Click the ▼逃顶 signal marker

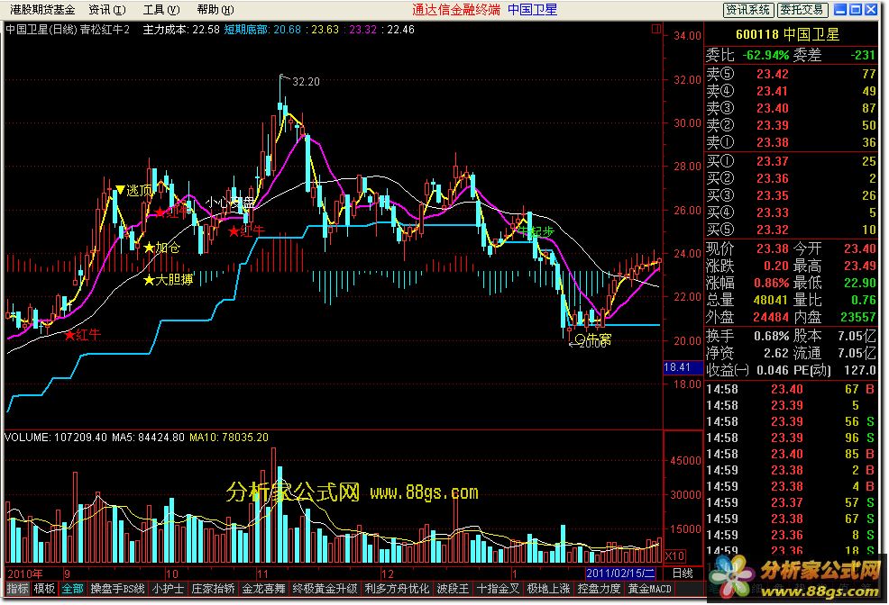point(133,190)
